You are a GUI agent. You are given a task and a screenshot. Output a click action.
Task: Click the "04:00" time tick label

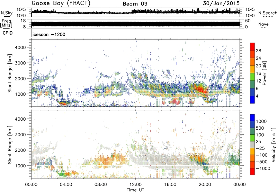(x=66, y=184)
